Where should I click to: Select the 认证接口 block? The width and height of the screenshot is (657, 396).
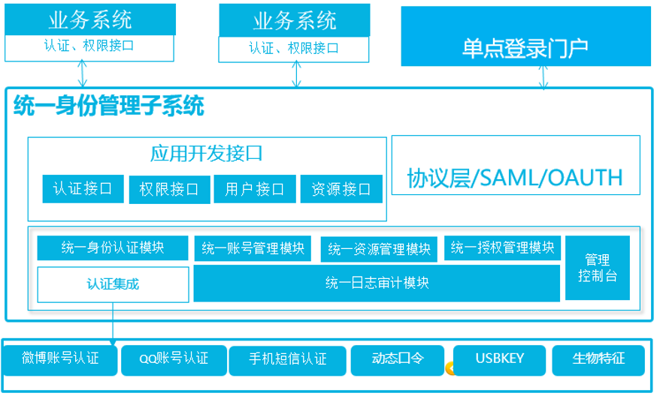(x=83, y=189)
